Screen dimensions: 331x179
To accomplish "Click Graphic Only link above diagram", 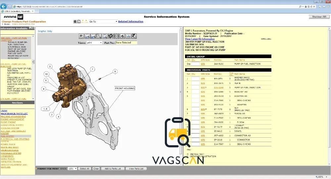I will tap(45, 31).
